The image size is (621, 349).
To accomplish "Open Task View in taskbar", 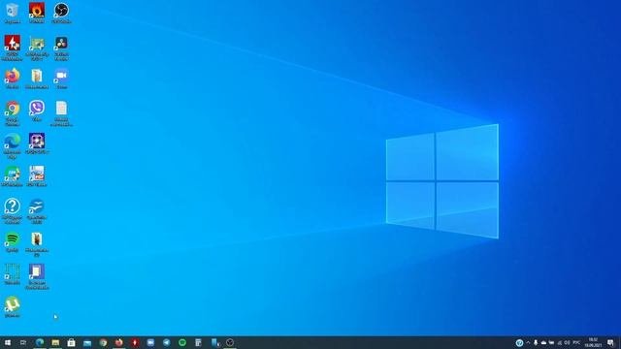I will tap(23, 342).
